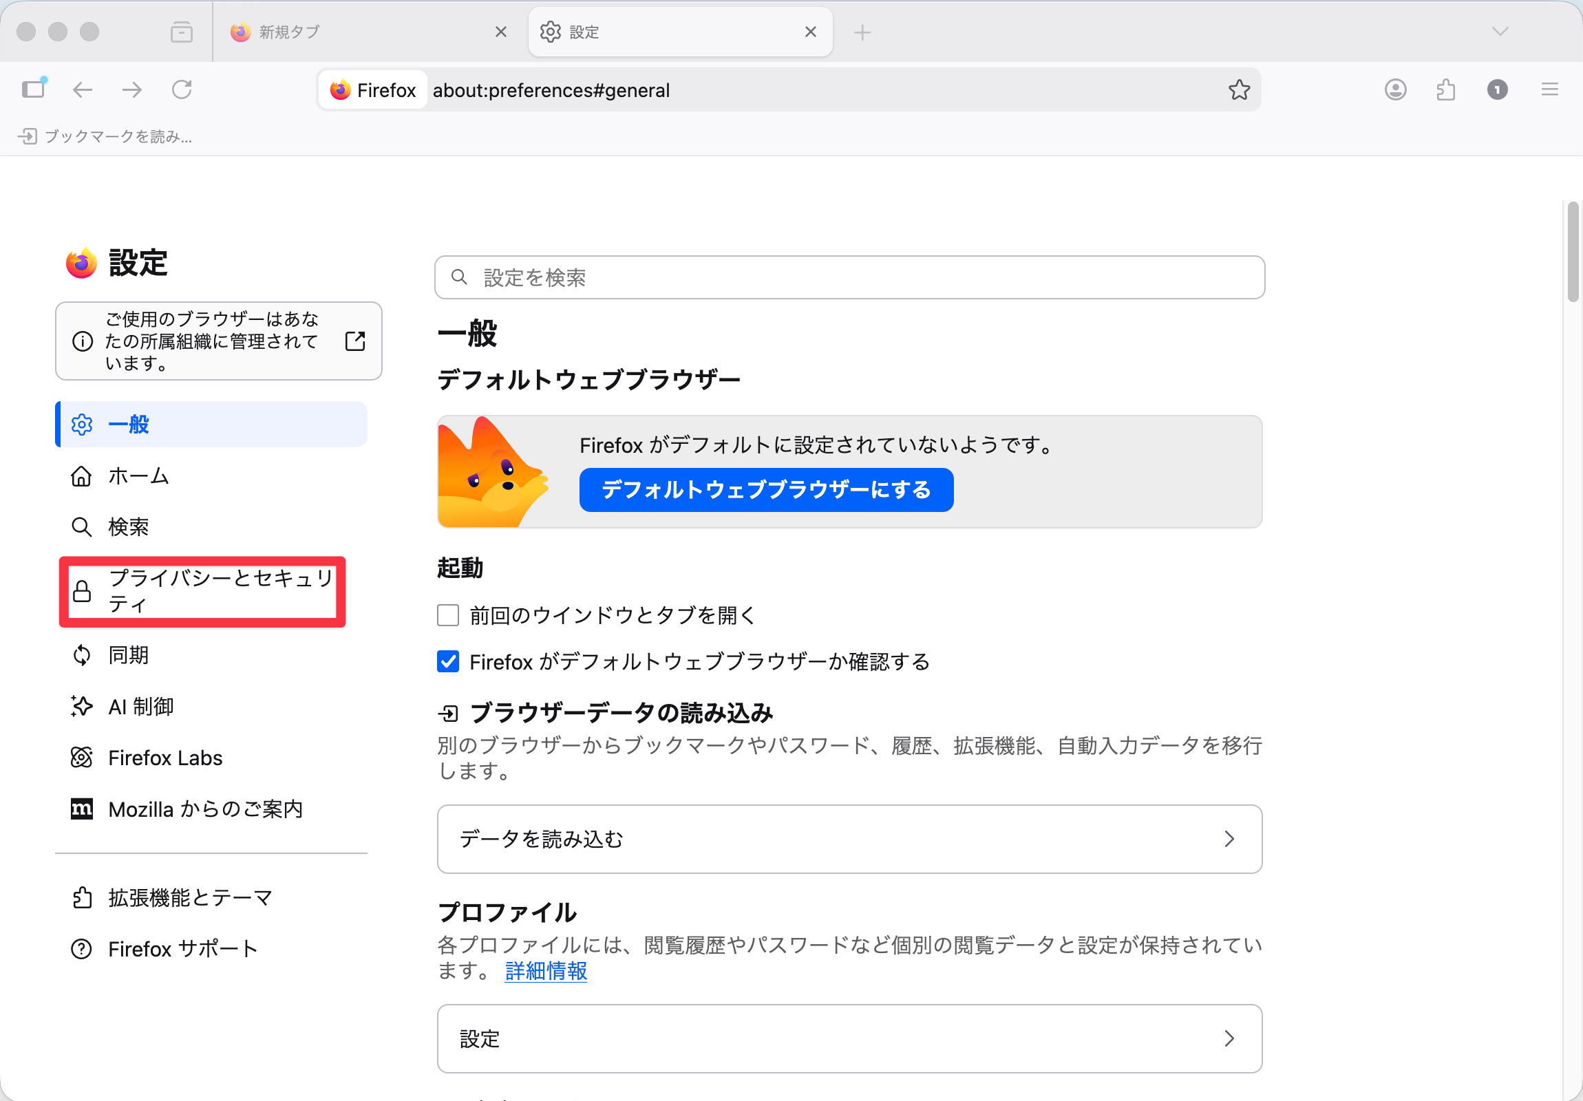The image size is (1583, 1101).
Task: Click the notification badge icon showing 1
Action: (x=1497, y=89)
